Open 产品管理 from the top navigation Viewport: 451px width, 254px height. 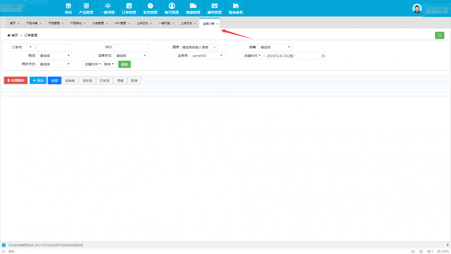pos(86,8)
